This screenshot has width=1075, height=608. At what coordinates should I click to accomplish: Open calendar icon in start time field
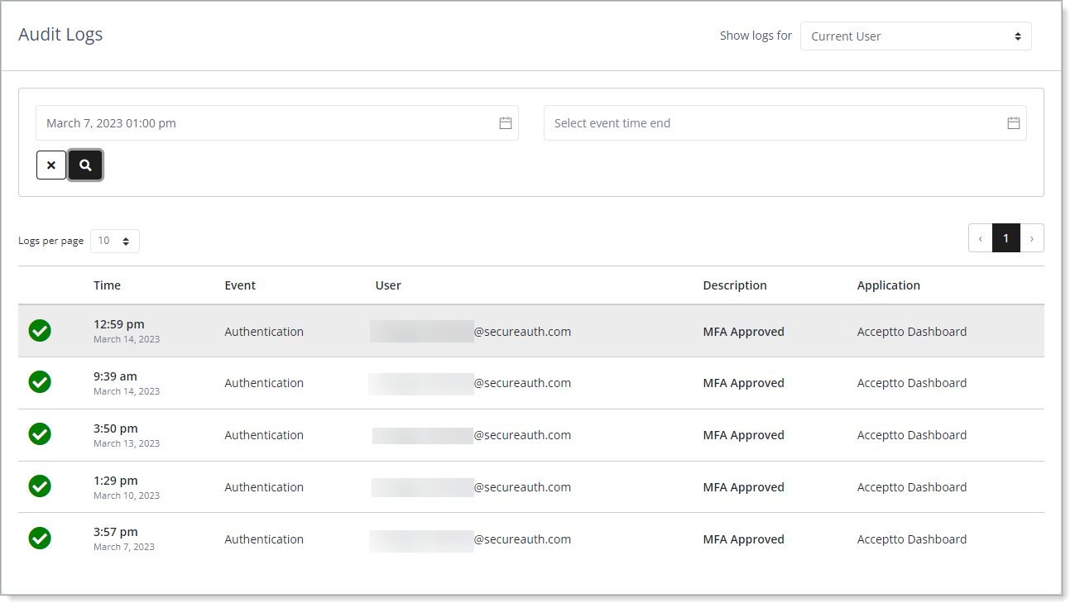pyautogui.click(x=506, y=123)
